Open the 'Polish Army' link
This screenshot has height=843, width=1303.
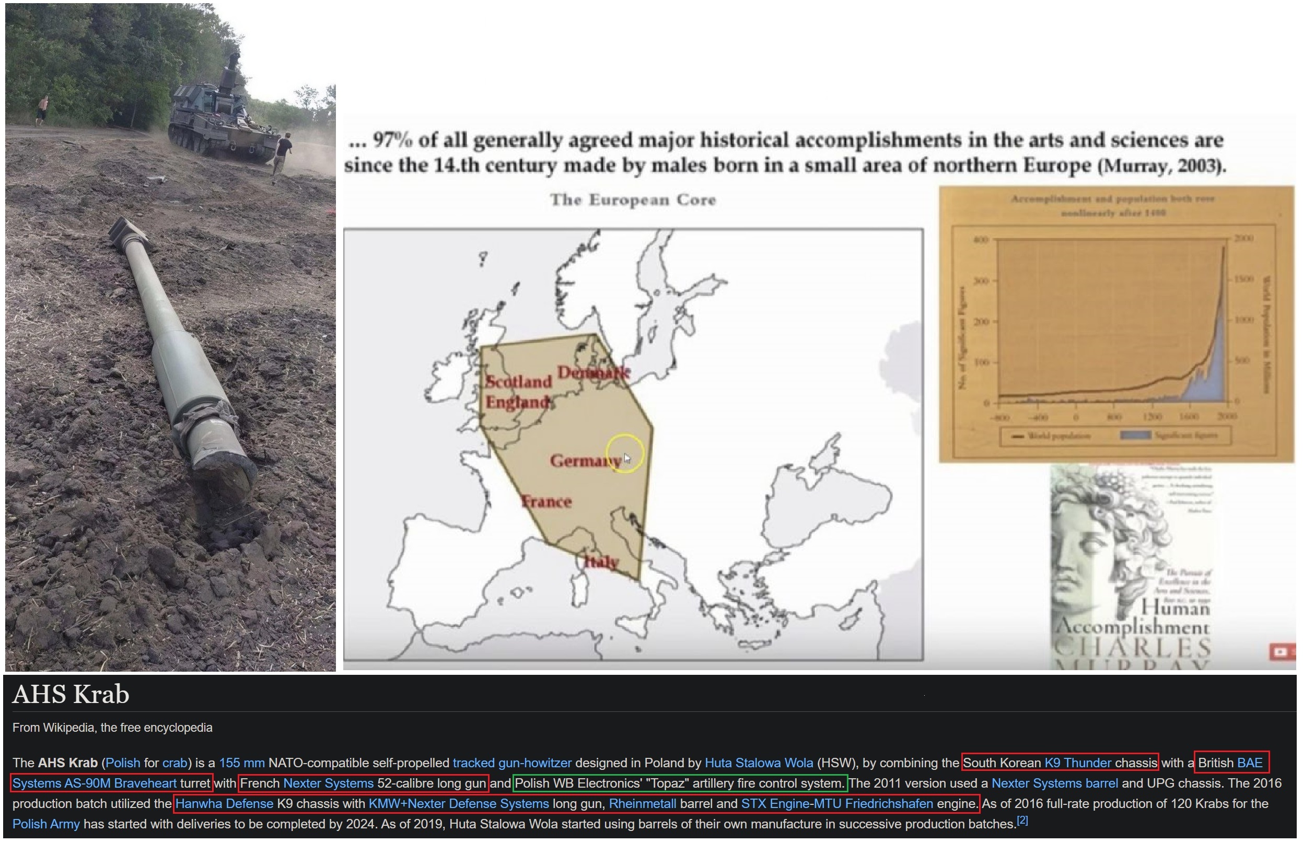coord(46,824)
